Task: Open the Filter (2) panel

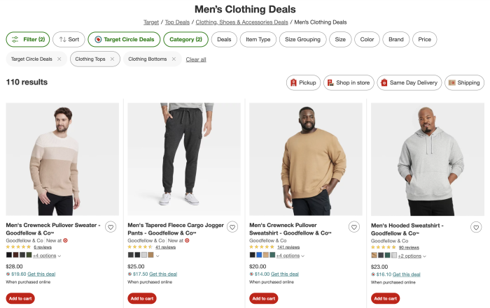Action: (x=27, y=40)
